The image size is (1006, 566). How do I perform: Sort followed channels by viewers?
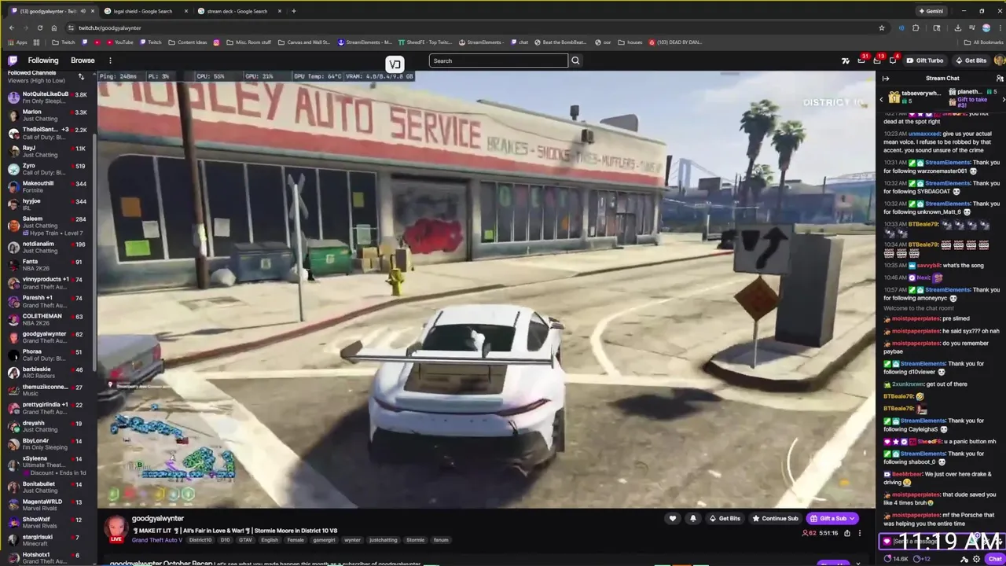[81, 76]
